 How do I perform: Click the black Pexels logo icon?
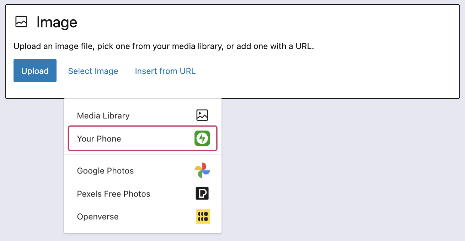(202, 193)
